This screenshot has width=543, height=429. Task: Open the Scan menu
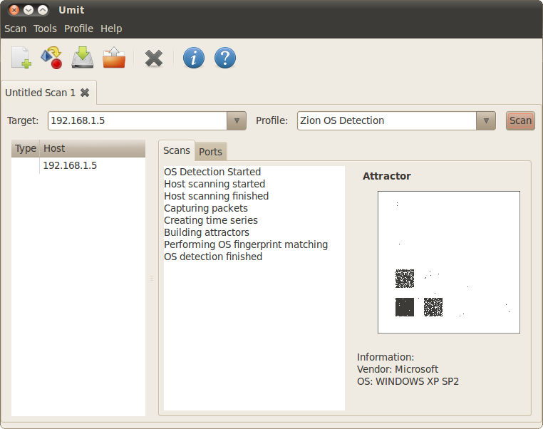point(15,29)
